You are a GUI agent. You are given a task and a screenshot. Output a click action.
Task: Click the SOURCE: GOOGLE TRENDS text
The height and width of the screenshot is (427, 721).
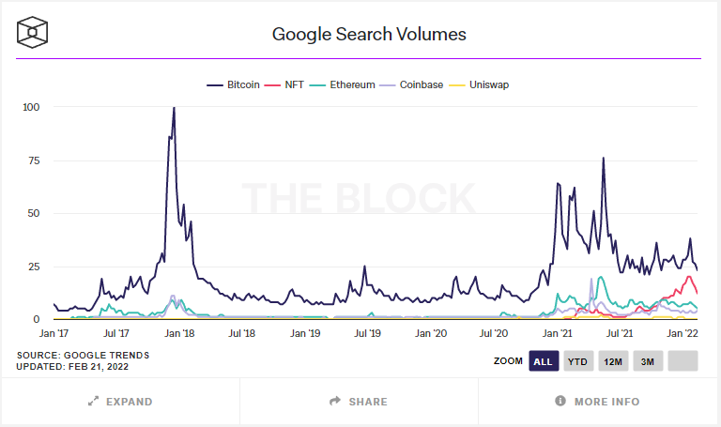pyautogui.click(x=84, y=356)
